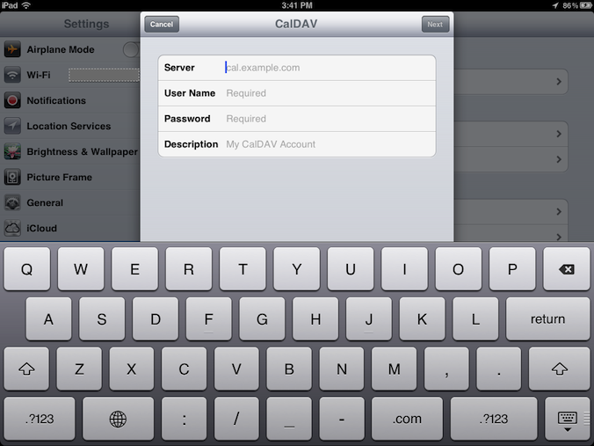Open Airplane Mode row label

61,49
